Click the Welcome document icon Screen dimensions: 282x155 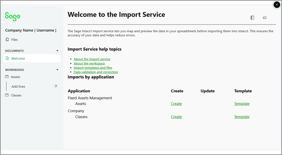7,59
